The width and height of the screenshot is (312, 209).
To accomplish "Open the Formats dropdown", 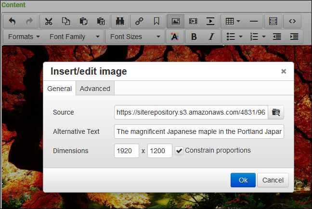I will pyautogui.click(x=24, y=37).
